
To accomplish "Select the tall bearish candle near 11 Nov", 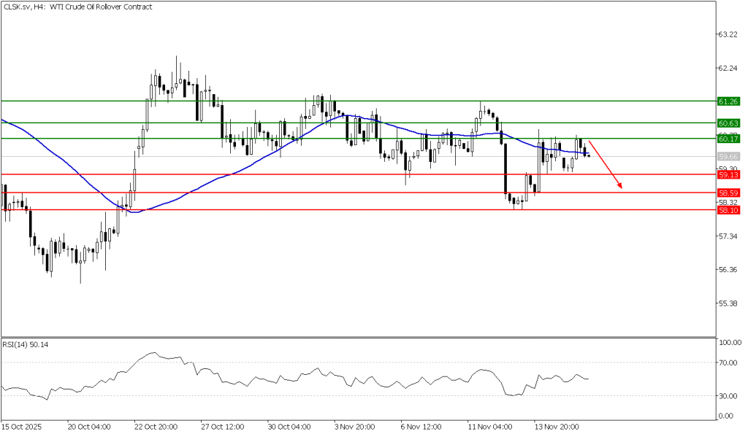I will click(504, 168).
